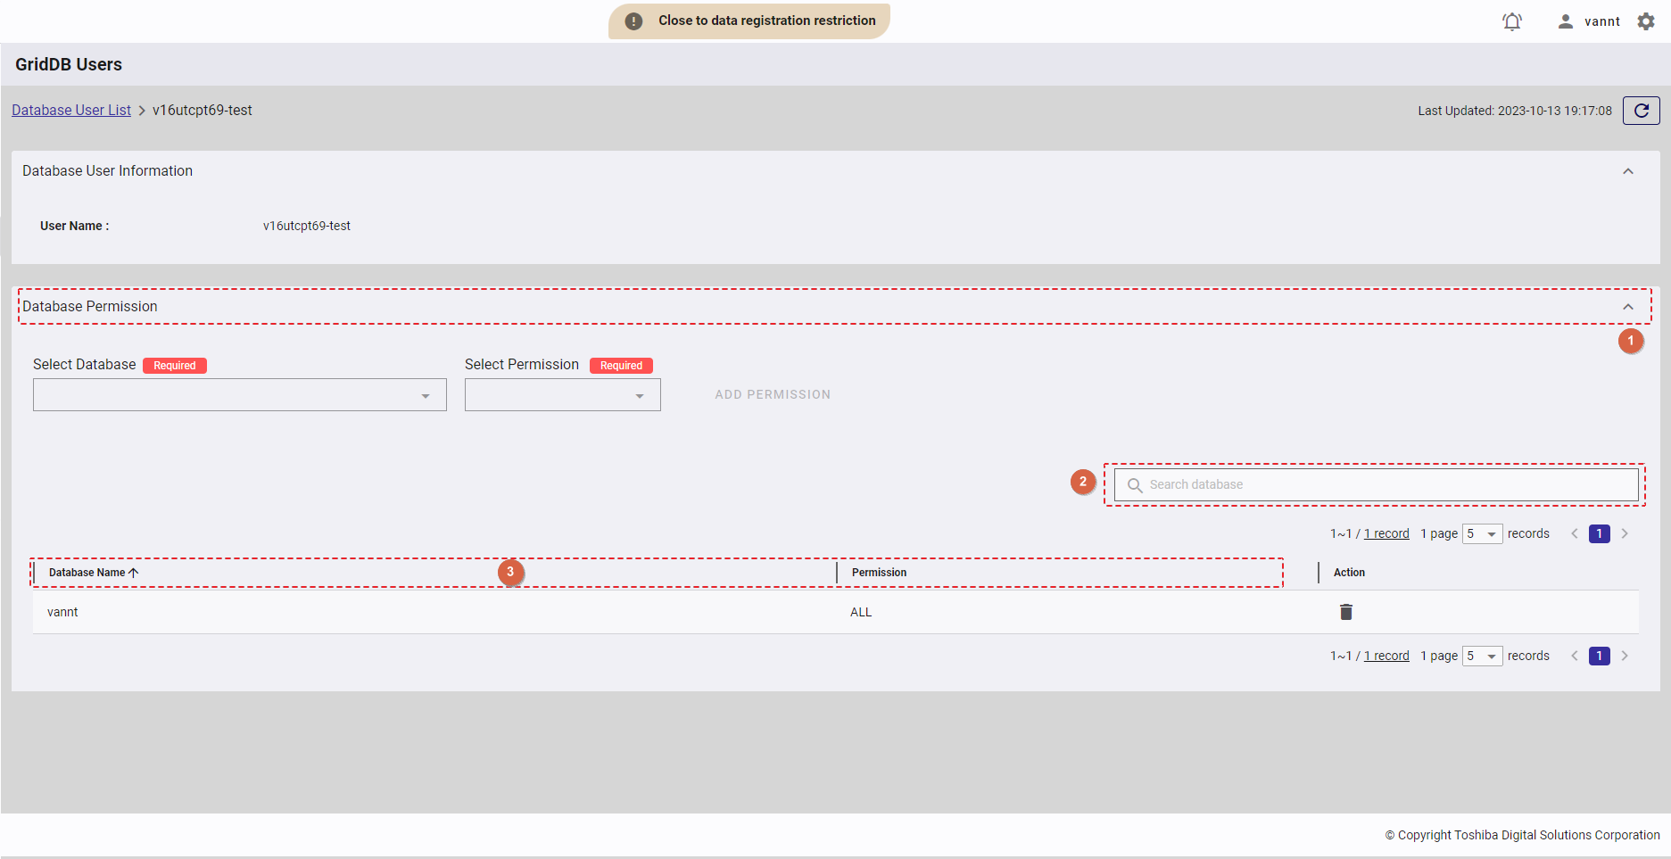Click the refresh button beside Last Updated
1671x859 pixels.
[x=1641, y=111]
